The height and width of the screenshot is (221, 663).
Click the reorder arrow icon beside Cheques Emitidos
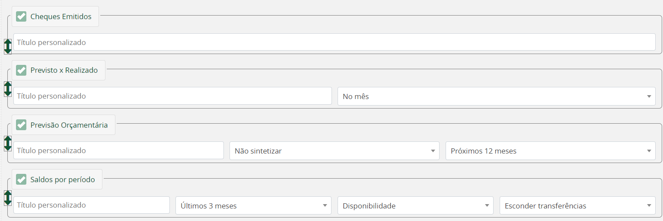[x=7, y=46]
